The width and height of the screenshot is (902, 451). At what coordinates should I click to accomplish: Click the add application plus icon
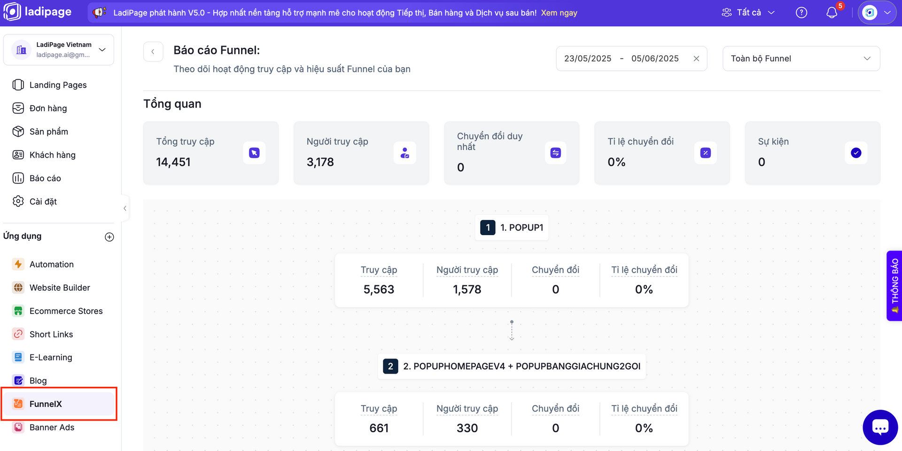click(109, 237)
